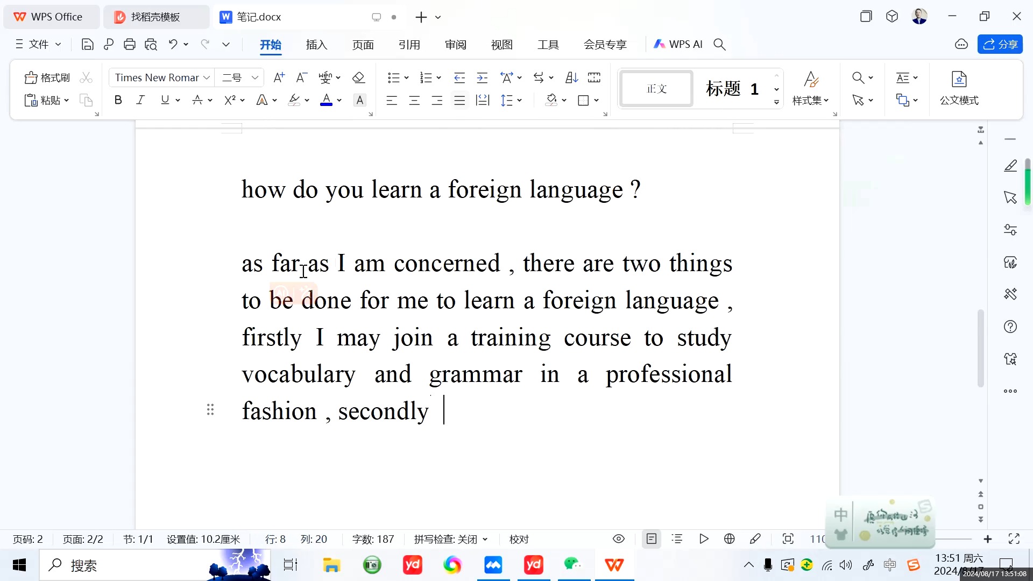Decrease paragraph indent icon
Viewport: 1033px width, 581px height.
459,78
